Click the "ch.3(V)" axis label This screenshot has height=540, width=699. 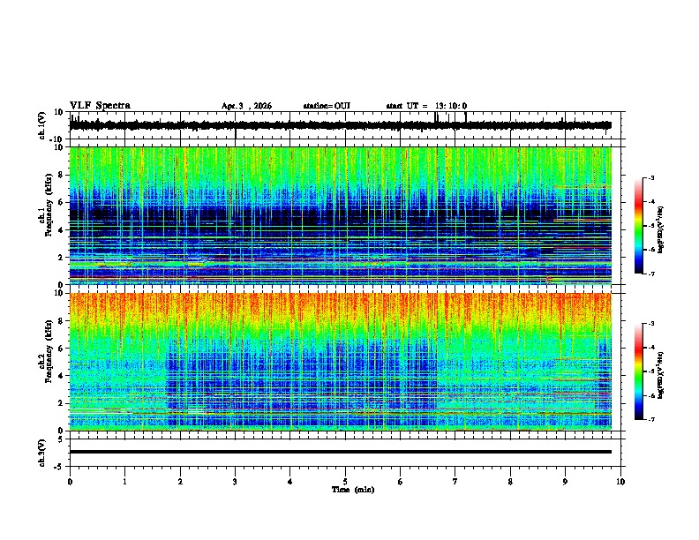(x=42, y=453)
